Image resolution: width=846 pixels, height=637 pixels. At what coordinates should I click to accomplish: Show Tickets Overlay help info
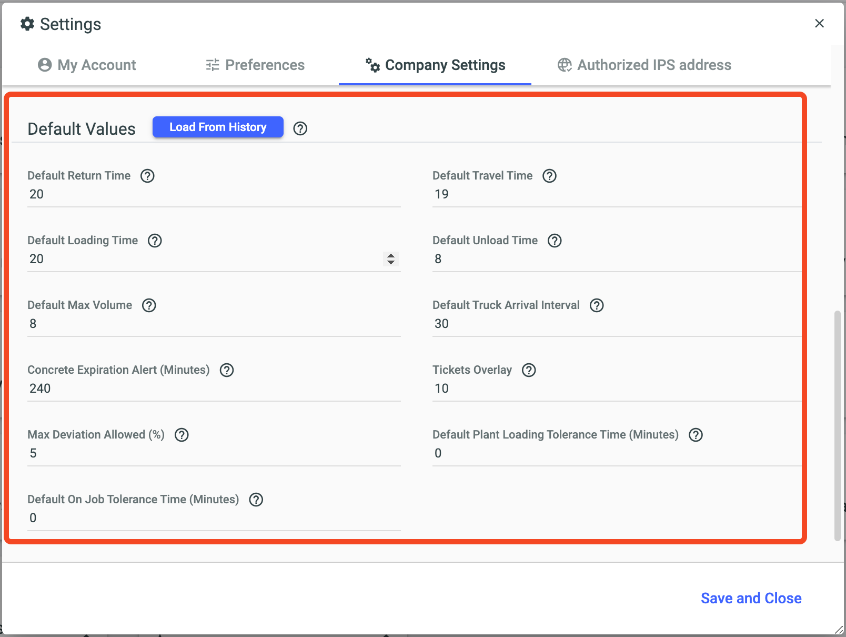[x=529, y=370]
